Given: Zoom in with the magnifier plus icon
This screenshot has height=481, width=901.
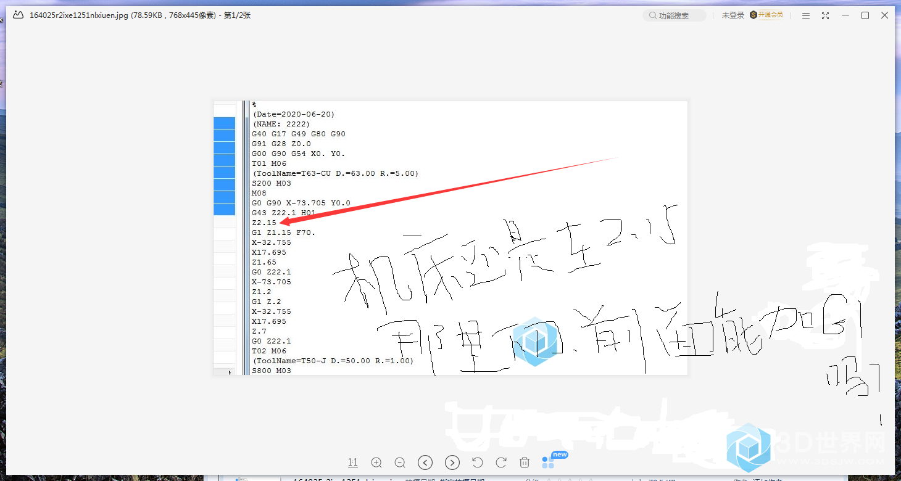Looking at the screenshot, I should [x=376, y=462].
